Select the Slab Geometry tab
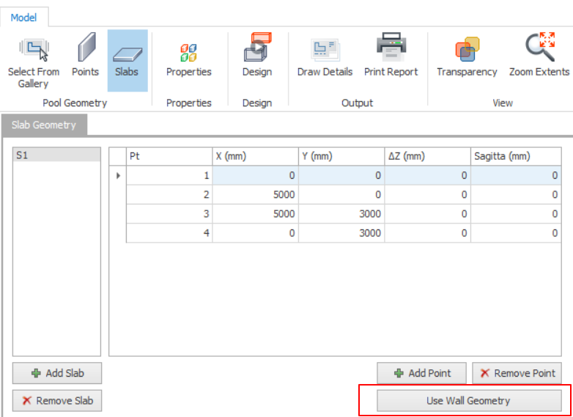Viewport: 573px width, 417px height. coord(44,125)
